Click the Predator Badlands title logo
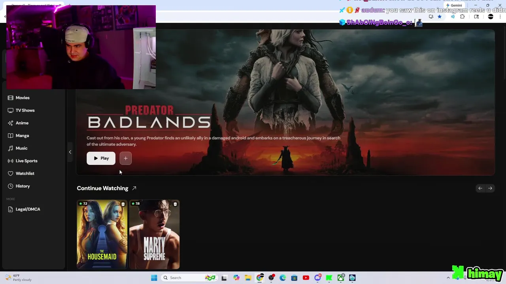 point(149,117)
